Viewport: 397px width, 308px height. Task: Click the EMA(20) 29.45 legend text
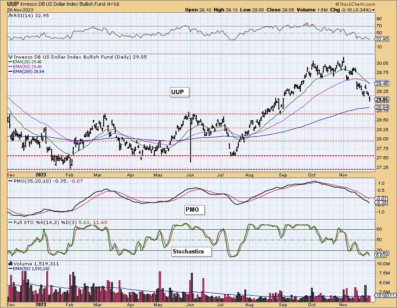pyautogui.click(x=27, y=62)
